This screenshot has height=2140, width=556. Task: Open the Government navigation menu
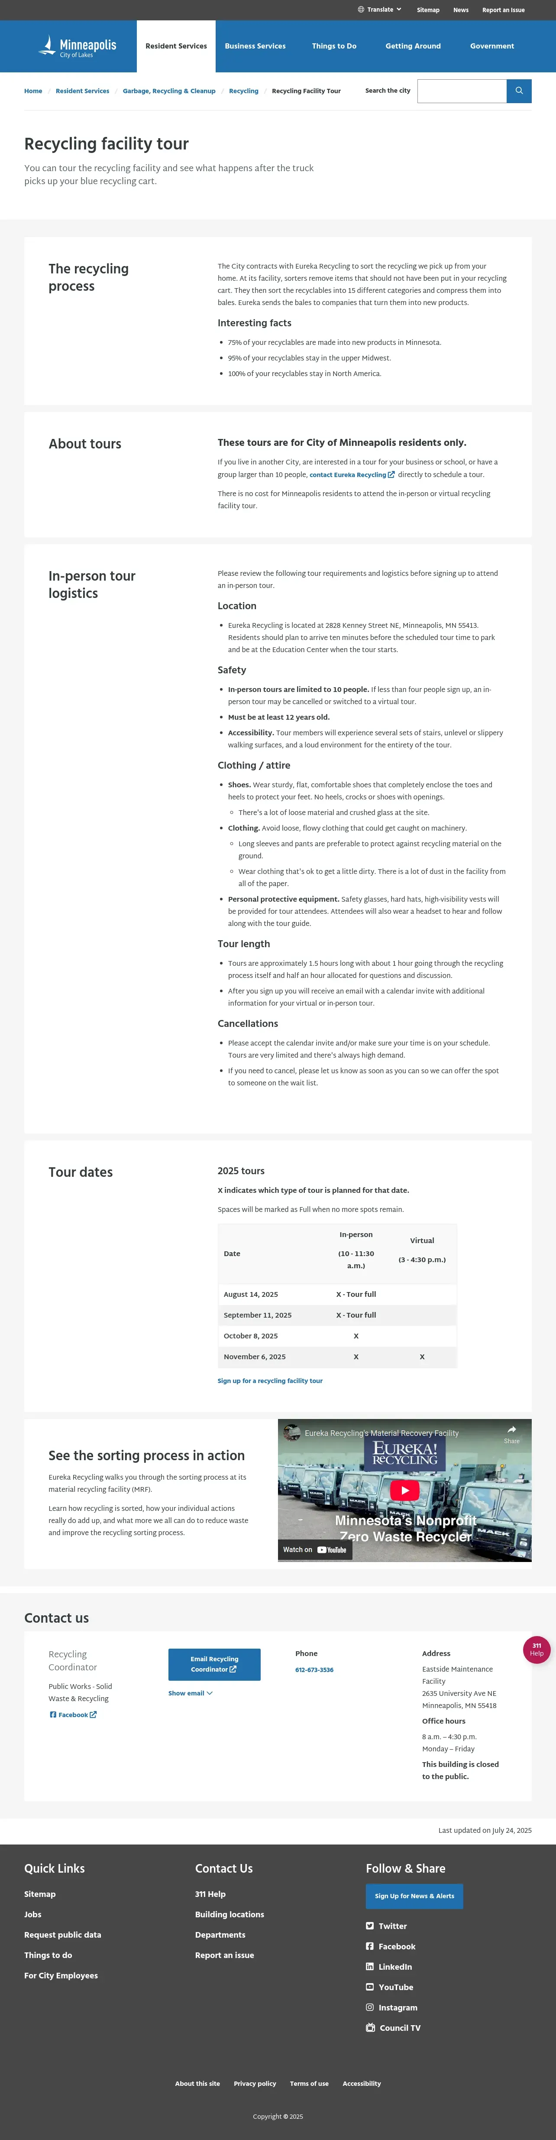[491, 46]
